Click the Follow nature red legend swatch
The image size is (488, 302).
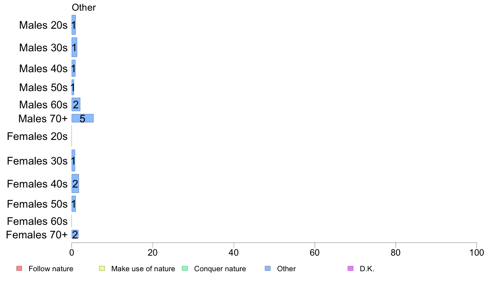pos(19,268)
